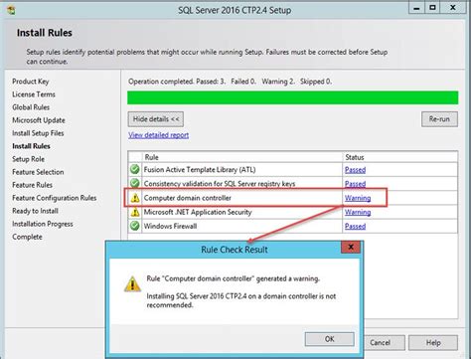Viewport: 471px width, 359px height.
Task: Select Product Key step in sidebar
Action: coord(31,82)
